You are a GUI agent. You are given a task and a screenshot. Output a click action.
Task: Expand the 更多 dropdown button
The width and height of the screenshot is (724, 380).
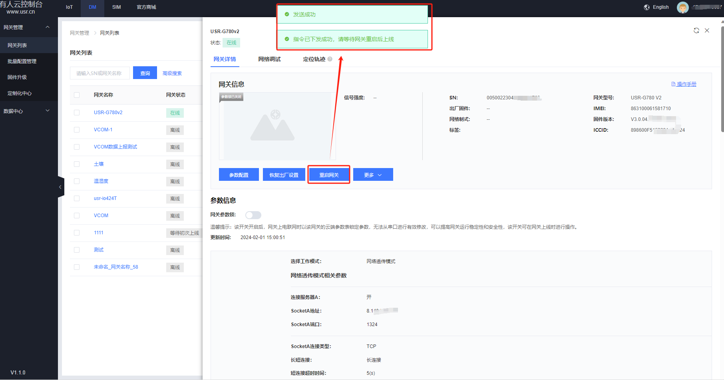click(x=373, y=175)
